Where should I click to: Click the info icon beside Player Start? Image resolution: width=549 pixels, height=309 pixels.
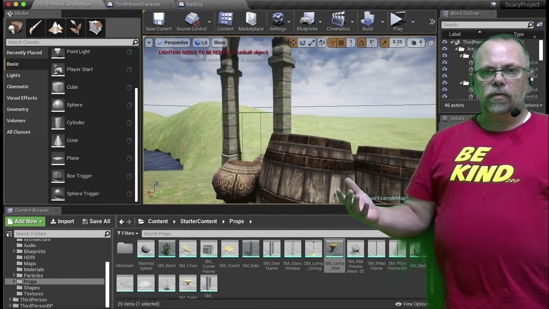[x=129, y=70]
